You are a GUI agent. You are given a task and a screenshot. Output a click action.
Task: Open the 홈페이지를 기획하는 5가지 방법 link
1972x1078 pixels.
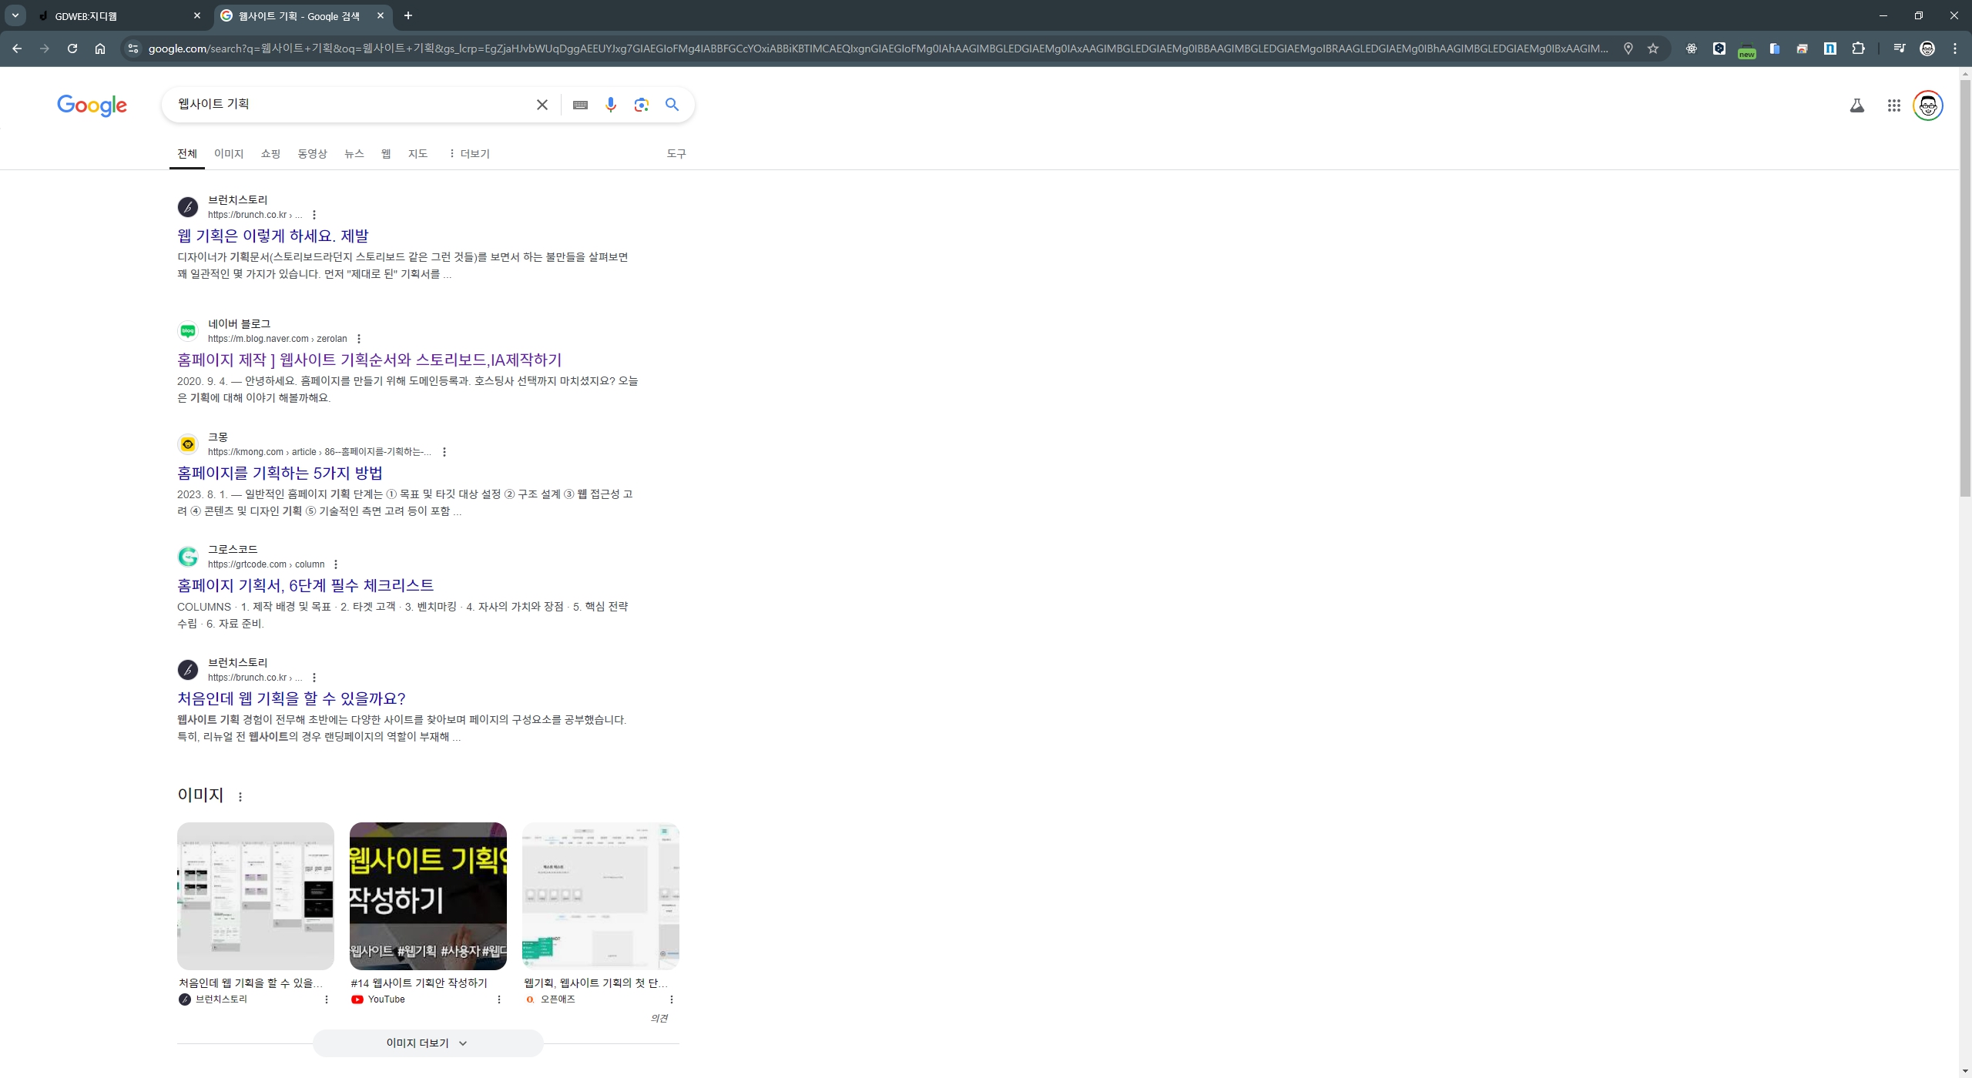pos(280,473)
